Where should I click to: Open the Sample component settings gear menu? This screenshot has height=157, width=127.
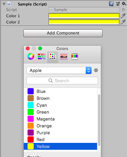point(124,4)
